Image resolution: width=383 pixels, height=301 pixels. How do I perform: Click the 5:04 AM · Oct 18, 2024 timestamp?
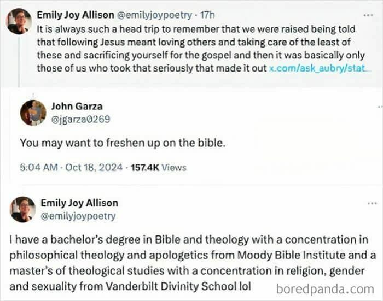(71, 167)
